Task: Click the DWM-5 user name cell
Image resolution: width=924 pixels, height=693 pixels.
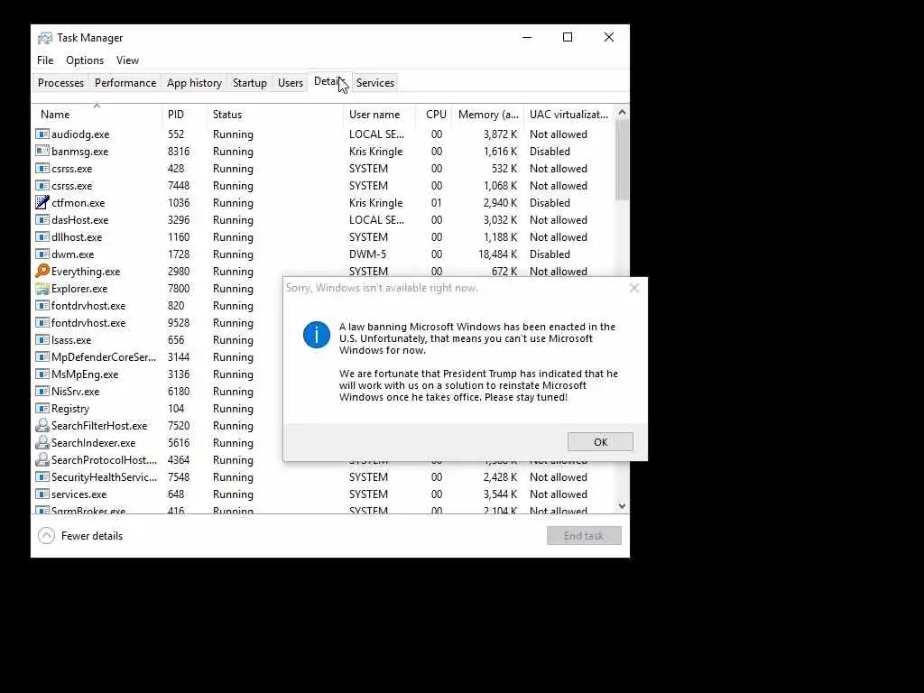Action: [x=368, y=254]
